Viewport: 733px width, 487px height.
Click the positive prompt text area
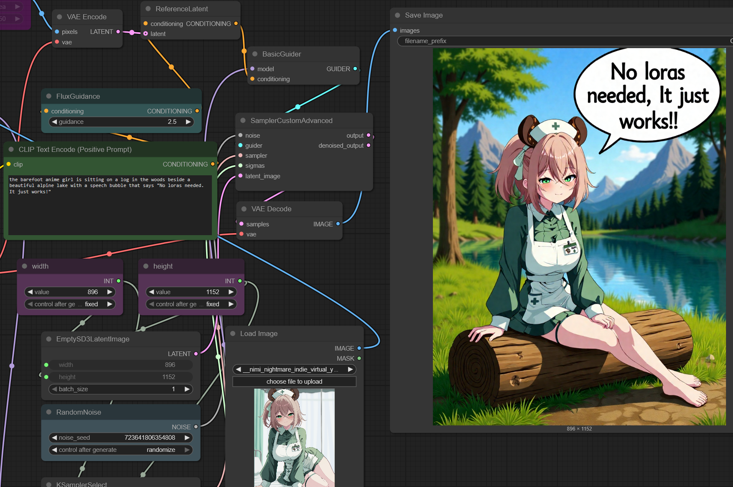tap(110, 205)
